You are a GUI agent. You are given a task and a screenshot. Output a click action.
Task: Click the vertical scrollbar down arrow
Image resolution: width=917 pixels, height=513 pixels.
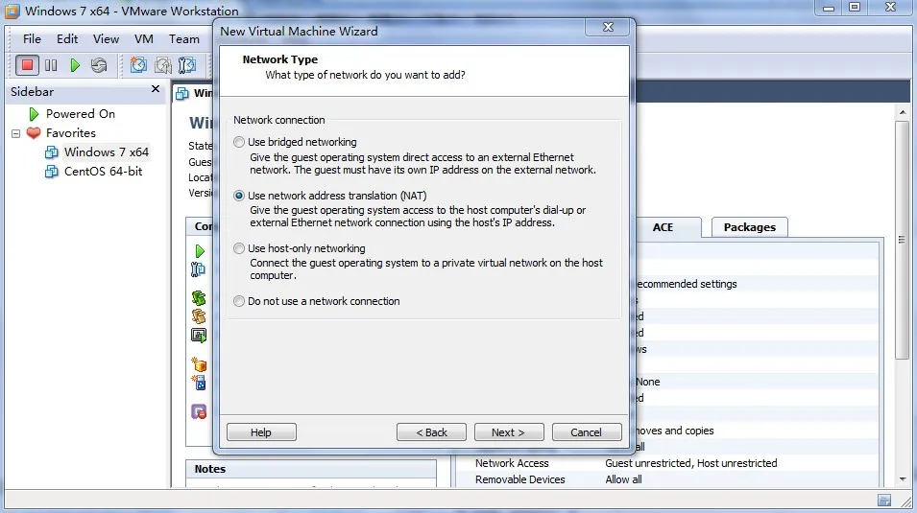pos(903,479)
